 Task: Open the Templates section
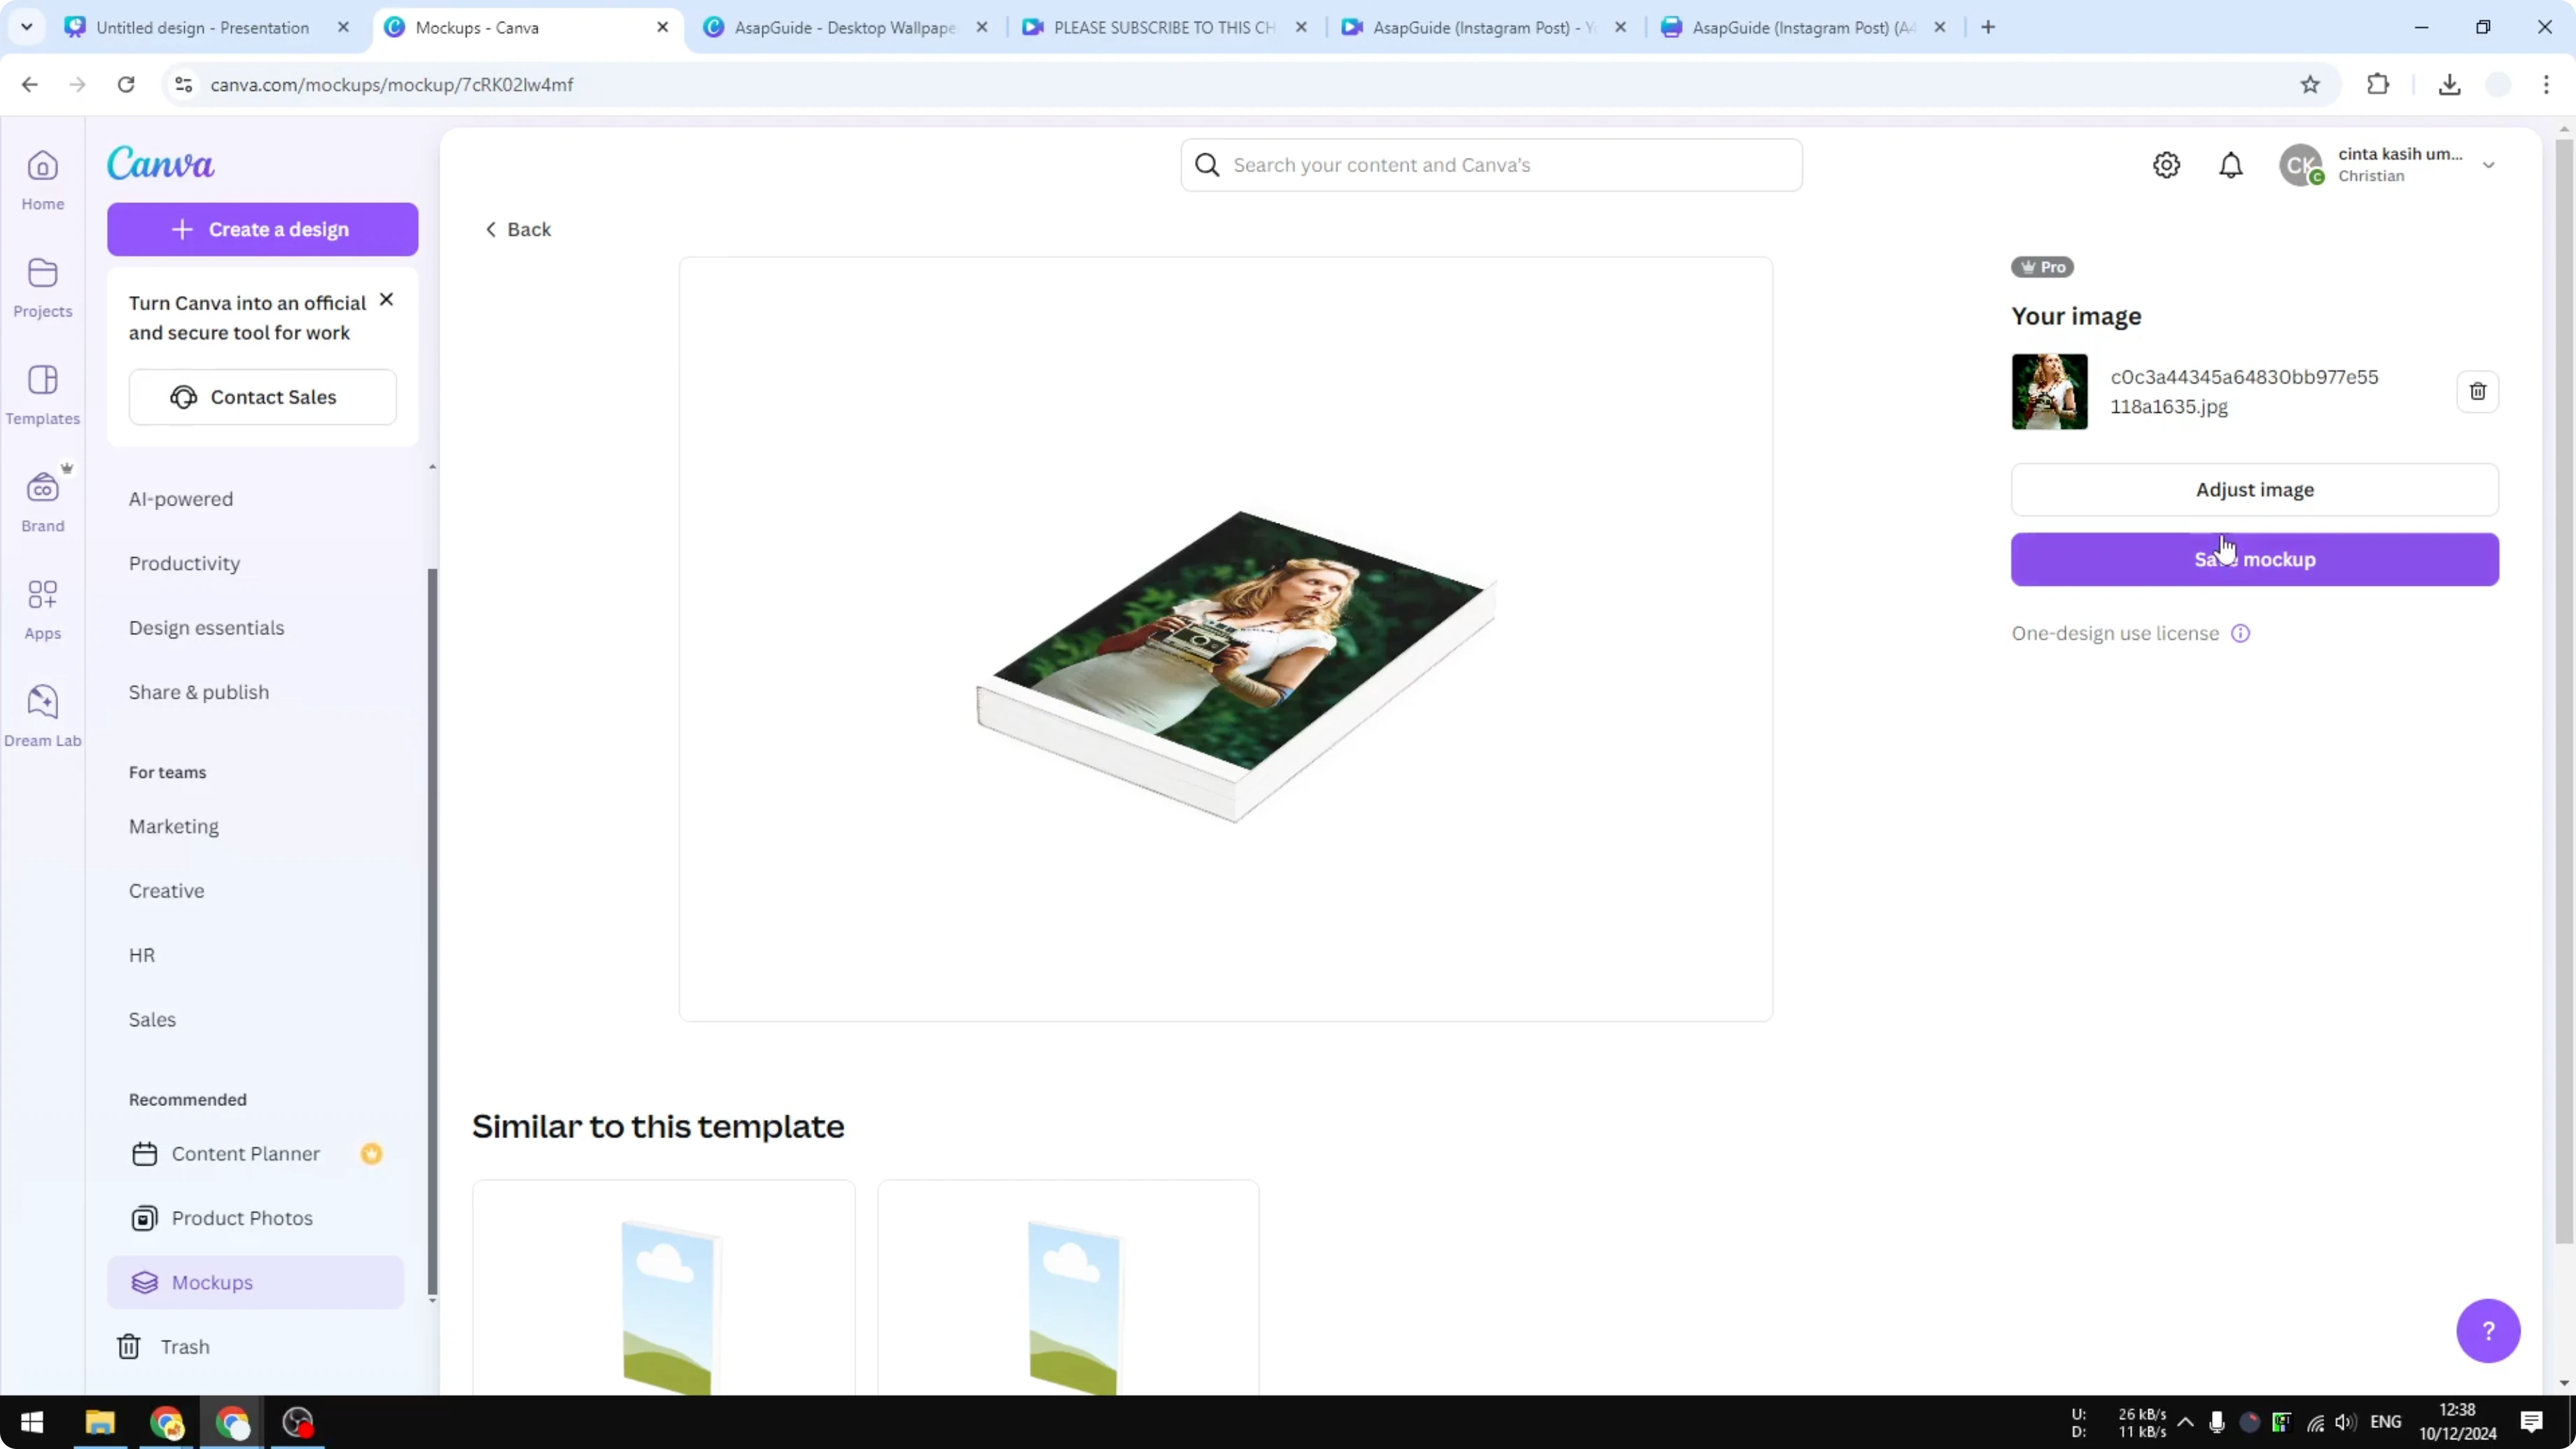click(x=42, y=394)
